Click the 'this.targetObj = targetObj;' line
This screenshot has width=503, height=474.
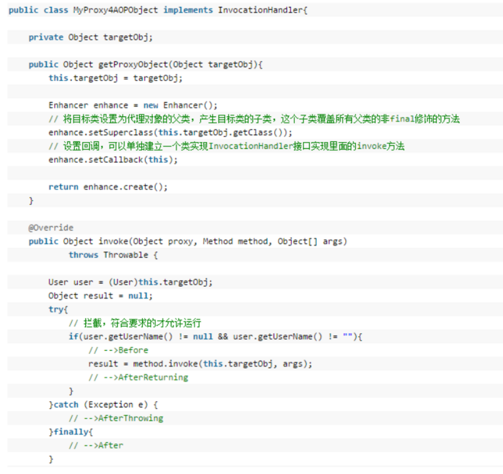tap(116, 78)
